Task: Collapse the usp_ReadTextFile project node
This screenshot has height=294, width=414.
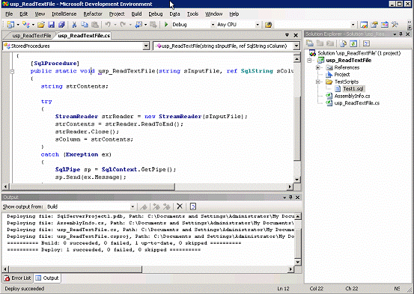Action: (x=309, y=61)
